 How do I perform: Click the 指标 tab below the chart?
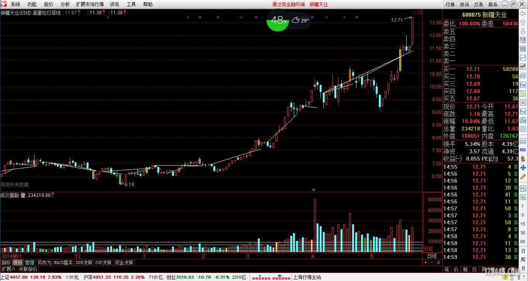[x=6, y=262]
